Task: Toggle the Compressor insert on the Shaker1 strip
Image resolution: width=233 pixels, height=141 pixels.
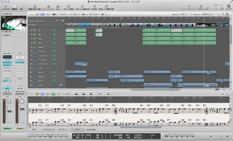Action: [x=7, y=62]
